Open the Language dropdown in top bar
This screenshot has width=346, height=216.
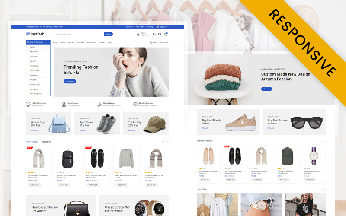coord(163,27)
